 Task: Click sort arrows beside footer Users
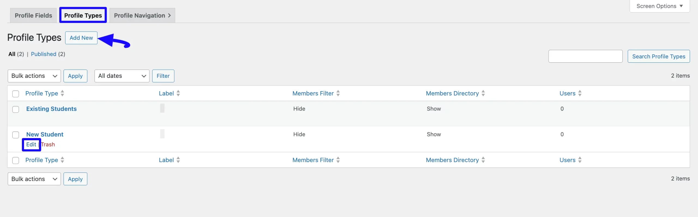[580, 160]
